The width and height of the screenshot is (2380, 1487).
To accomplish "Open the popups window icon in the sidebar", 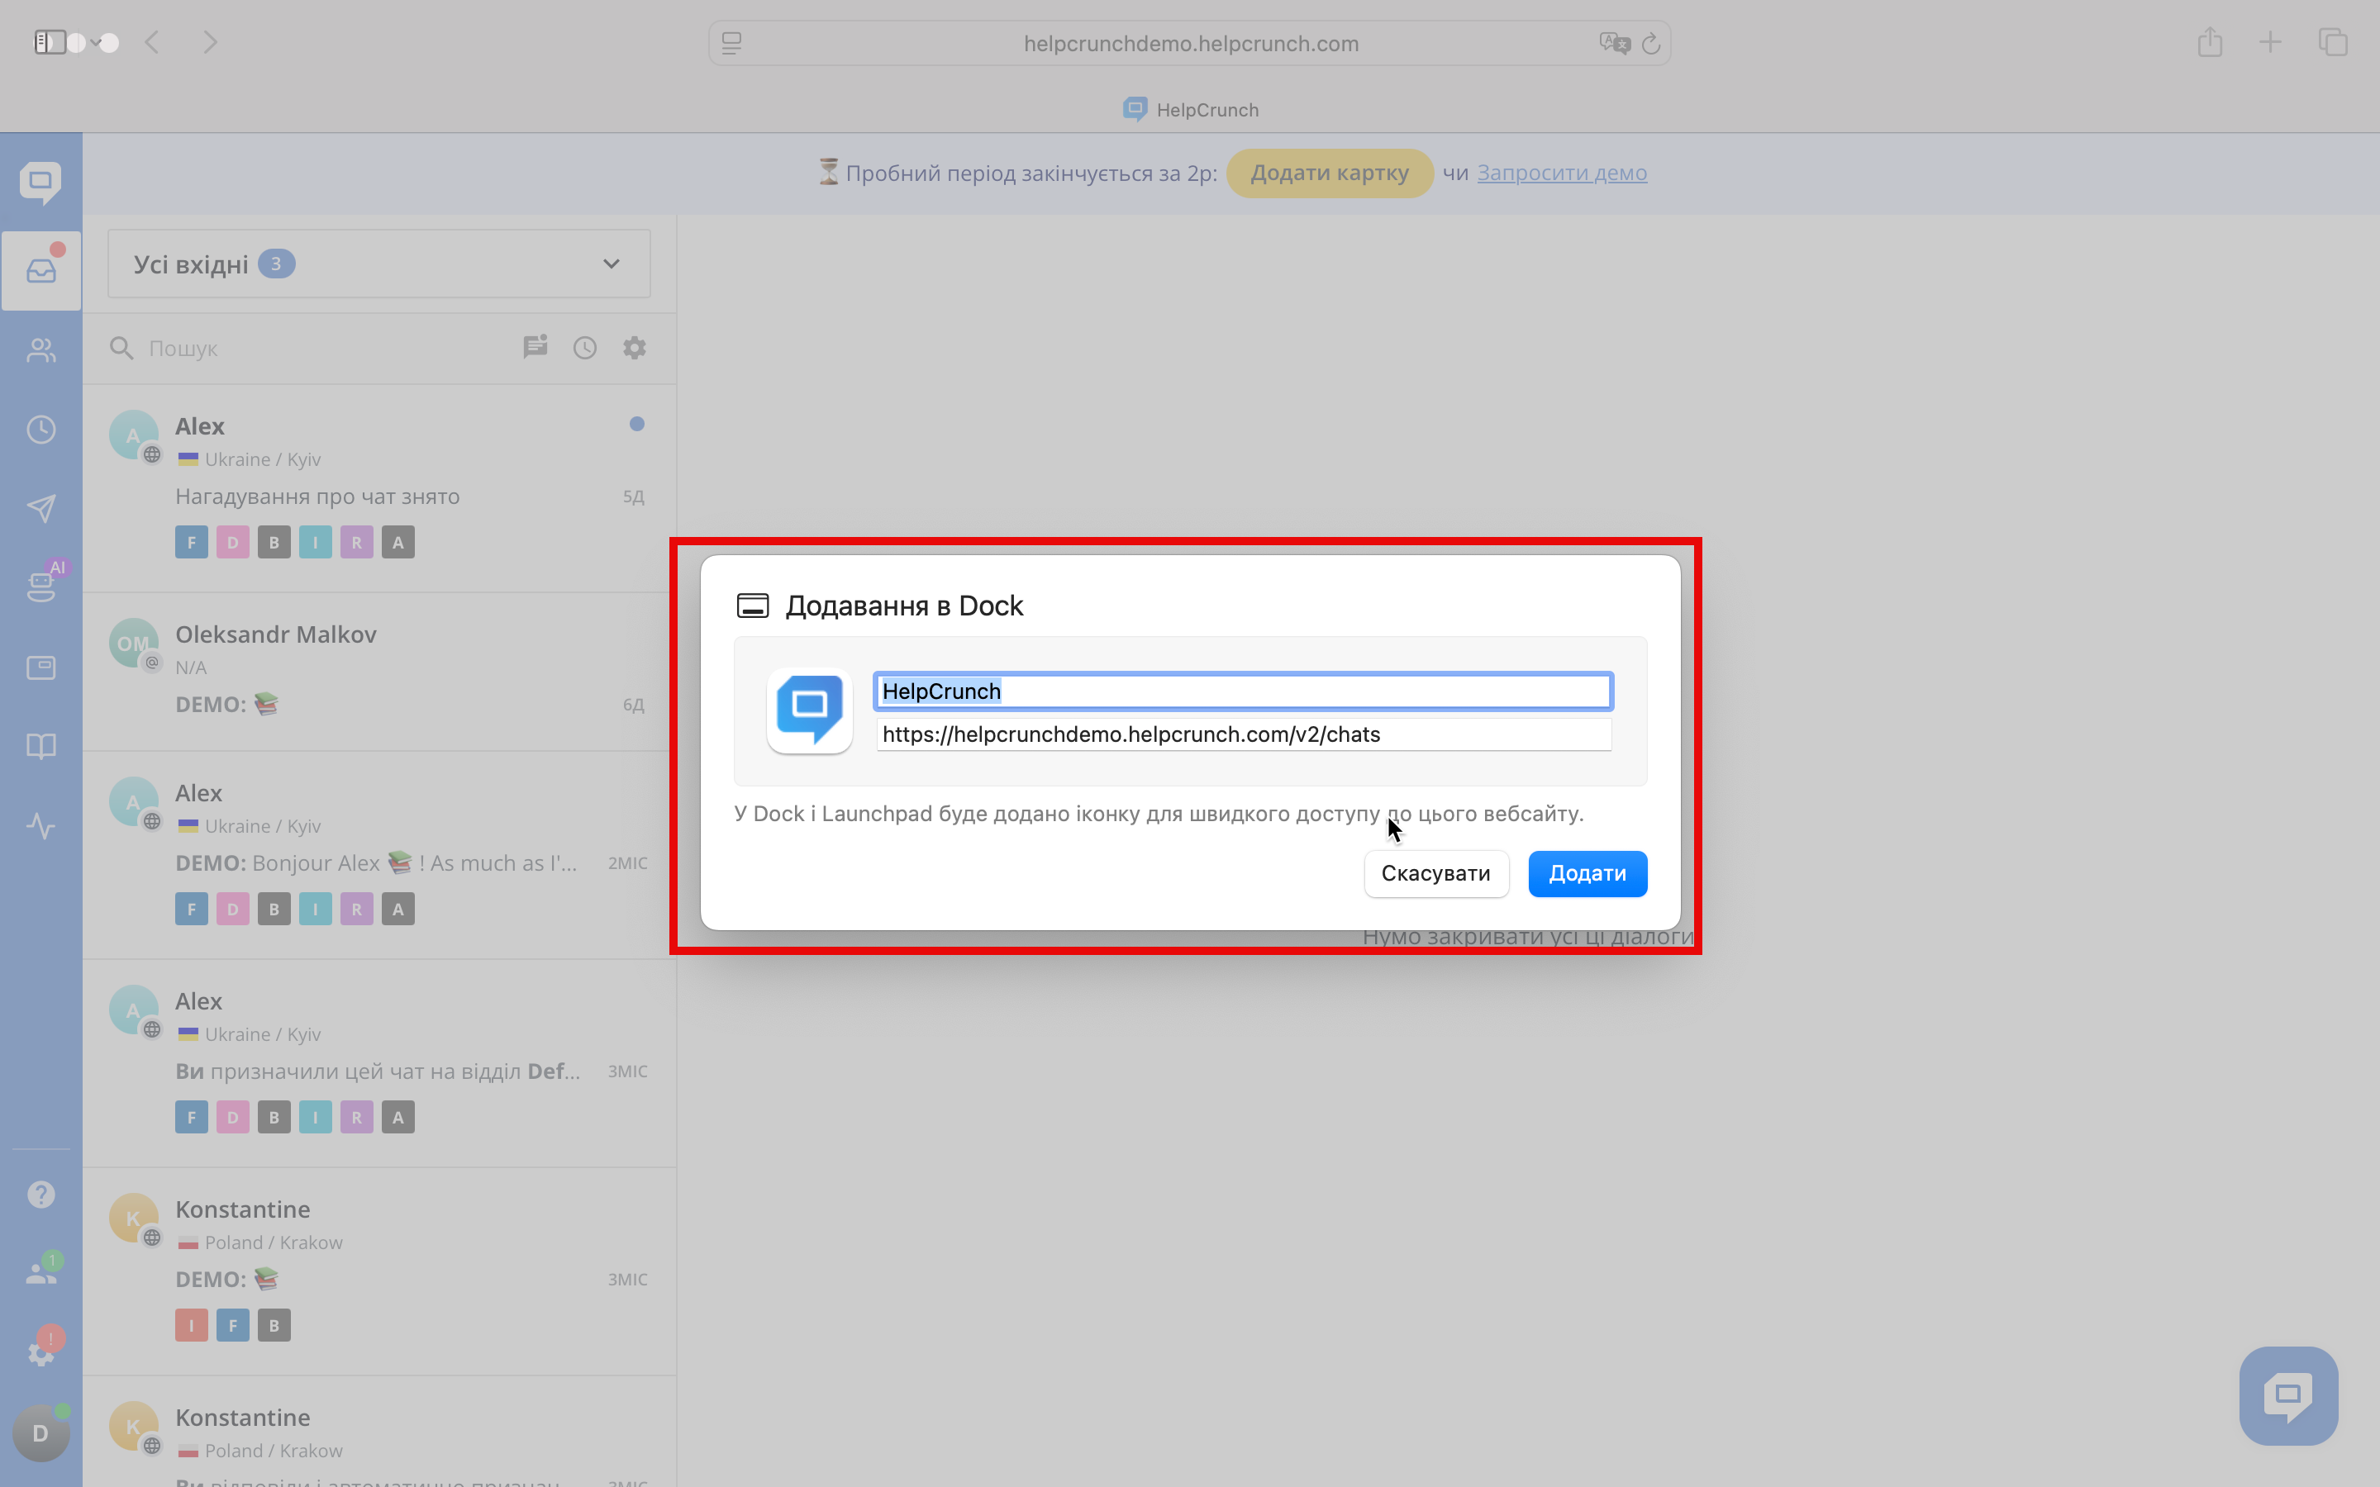I will (40, 667).
